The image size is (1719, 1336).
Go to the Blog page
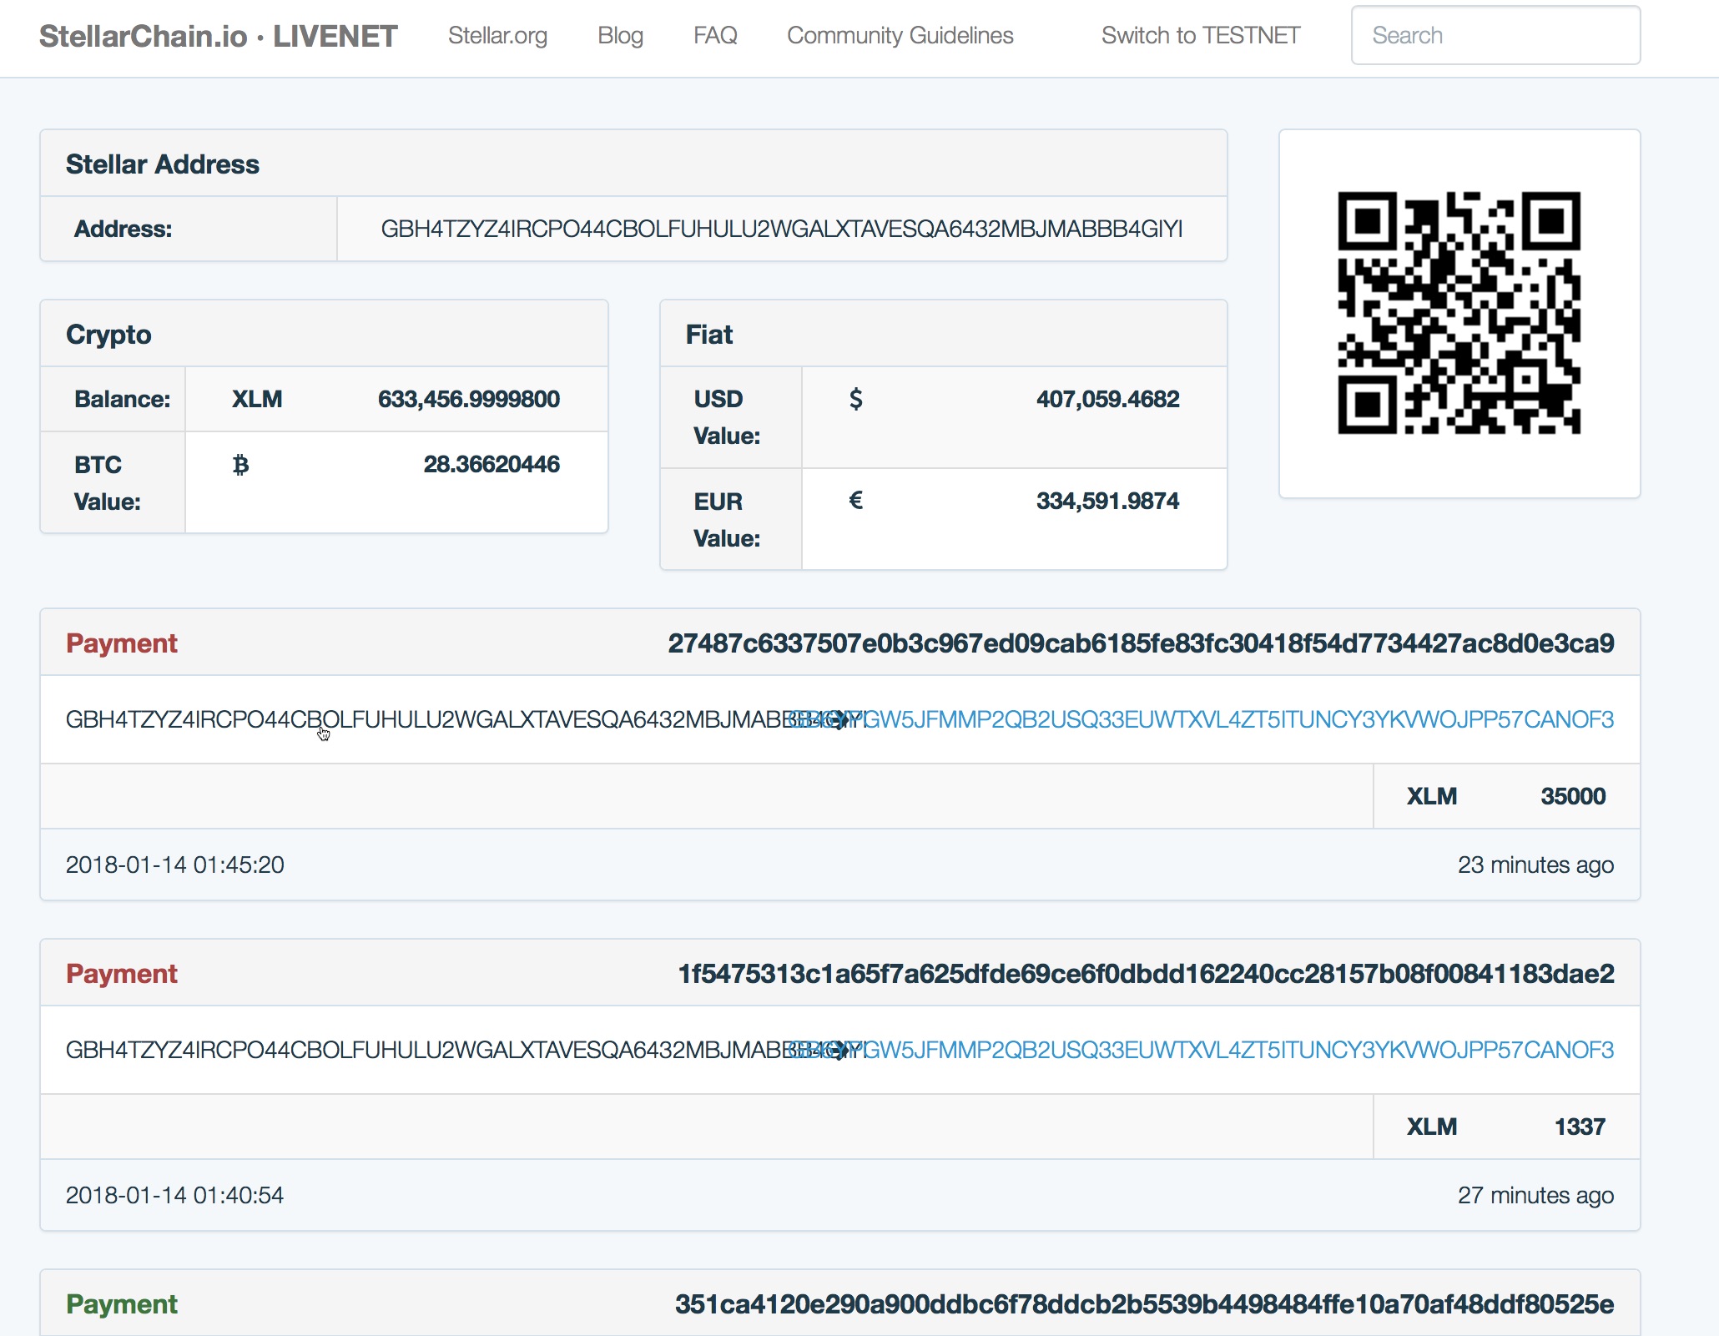(x=620, y=36)
